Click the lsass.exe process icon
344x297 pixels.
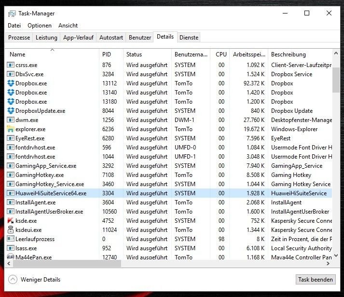(x=11, y=248)
